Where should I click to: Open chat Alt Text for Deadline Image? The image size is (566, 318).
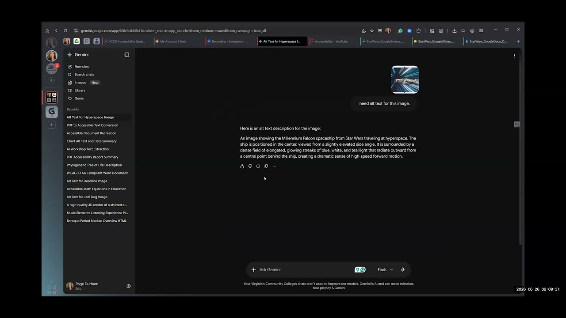pyautogui.click(x=87, y=181)
